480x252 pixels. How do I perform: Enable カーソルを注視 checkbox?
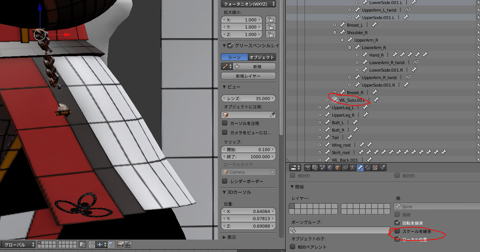click(x=225, y=123)
